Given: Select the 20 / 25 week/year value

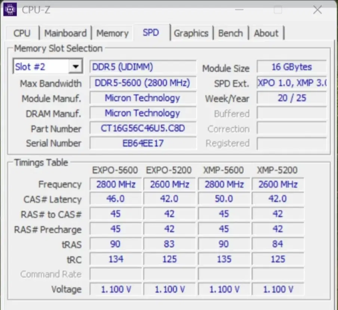Looking at the screenshot, I should 292,98.
